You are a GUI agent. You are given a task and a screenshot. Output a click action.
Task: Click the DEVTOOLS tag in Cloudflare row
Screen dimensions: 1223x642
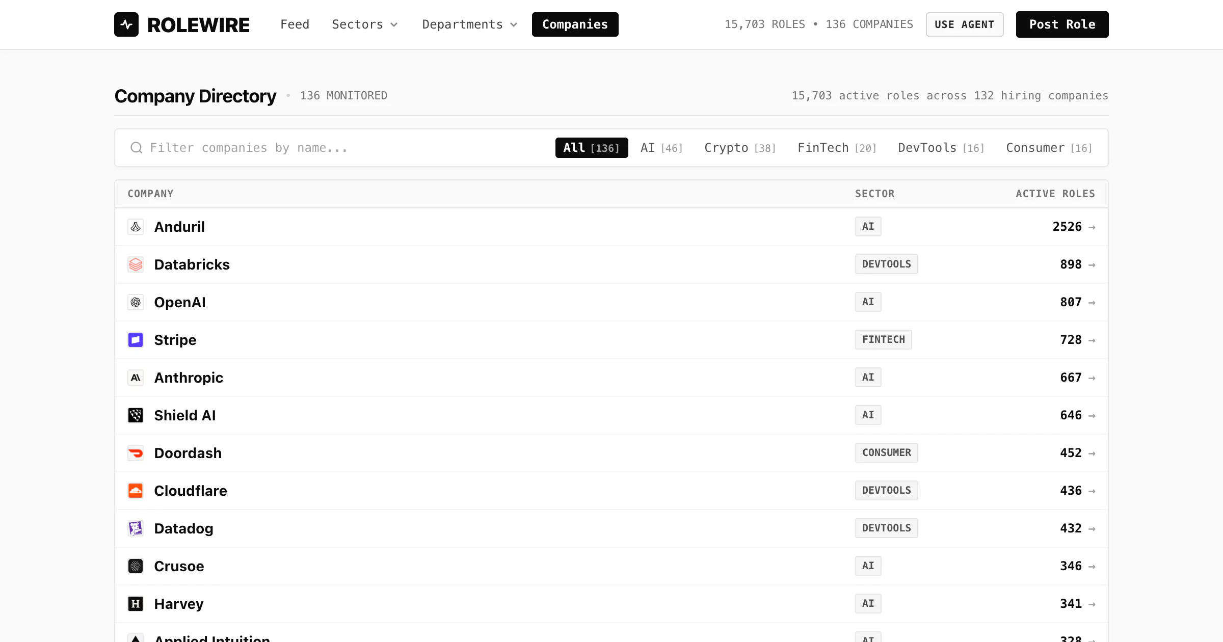coord(887,491)
